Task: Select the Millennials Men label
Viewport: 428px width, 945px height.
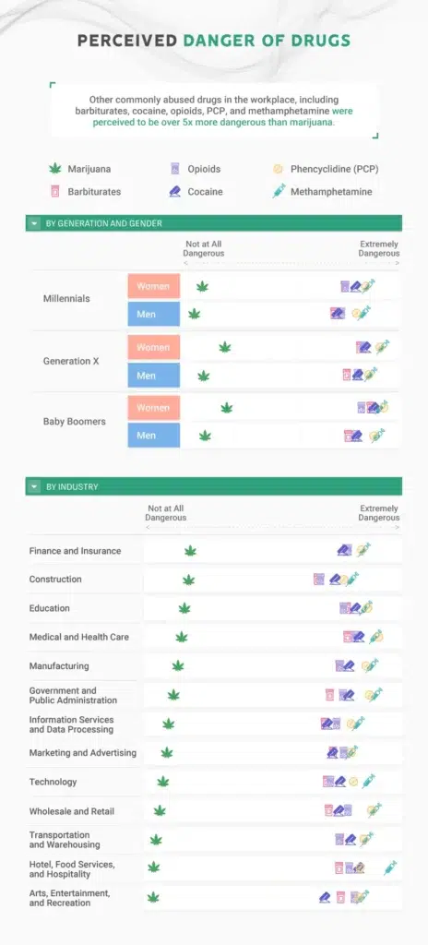Action: pyautogui.click(x=154, y=314)
